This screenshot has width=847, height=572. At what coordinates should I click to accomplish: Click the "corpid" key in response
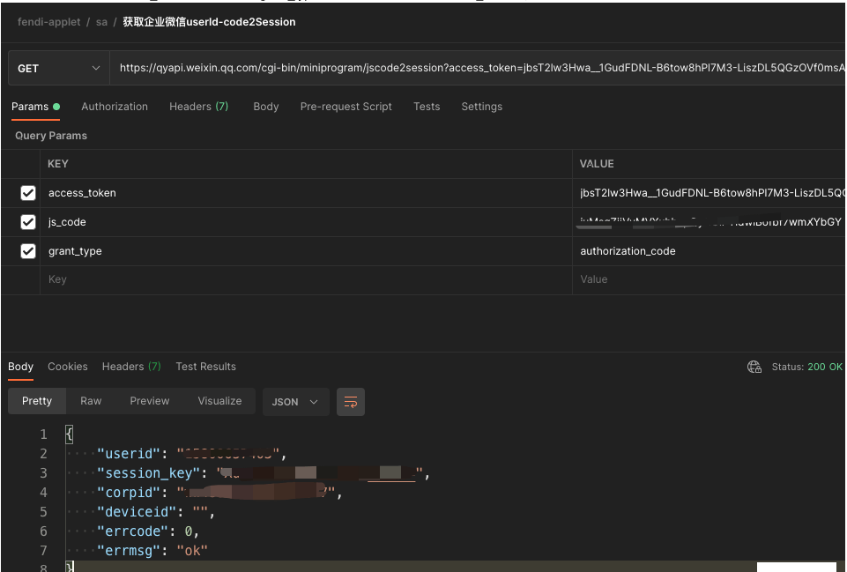[x=129, y=493]
